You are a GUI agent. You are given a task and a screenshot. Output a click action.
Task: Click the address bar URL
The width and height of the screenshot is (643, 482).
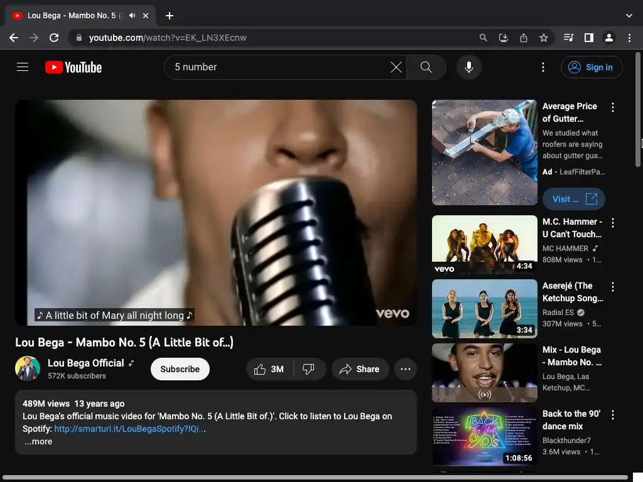tap(168, 38)
